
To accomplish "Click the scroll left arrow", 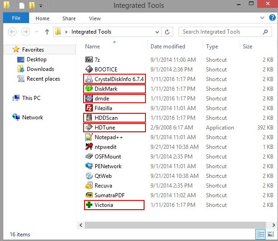I will 81,225.
